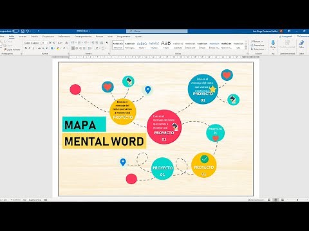Screen dimensions: 309x231
Task: Select the Subtítulo style
Action: pyautogui.click(x=178, y=45)
